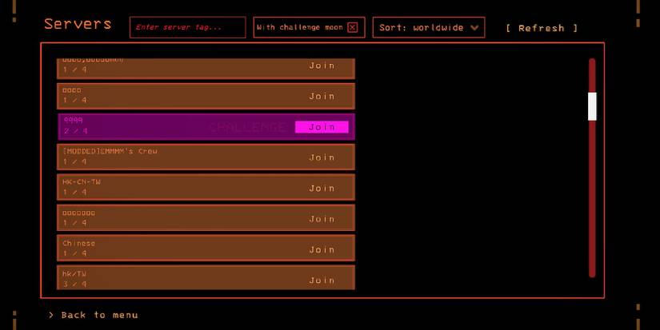Screen dimensions: 660x330
Task: Join the partially visible topmost server
Action: [322, 66]
